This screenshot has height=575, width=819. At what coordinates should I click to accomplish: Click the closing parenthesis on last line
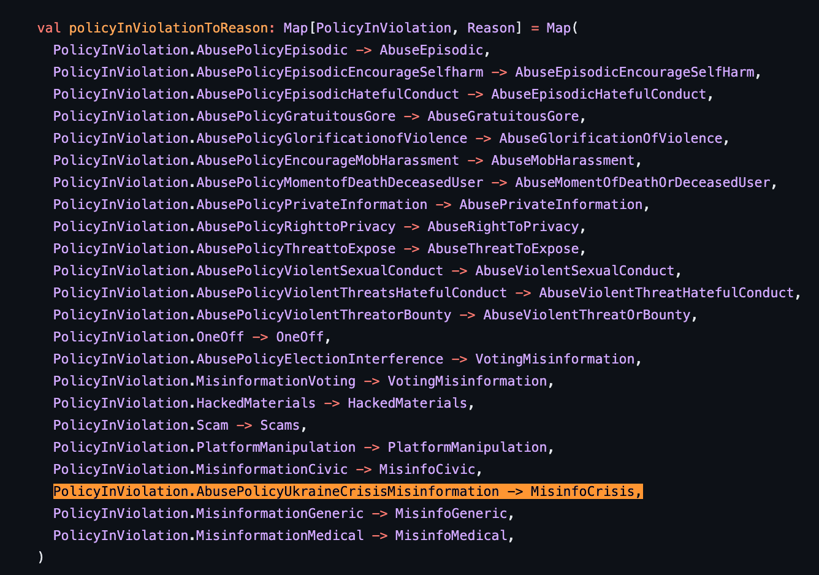pos(41,558)
